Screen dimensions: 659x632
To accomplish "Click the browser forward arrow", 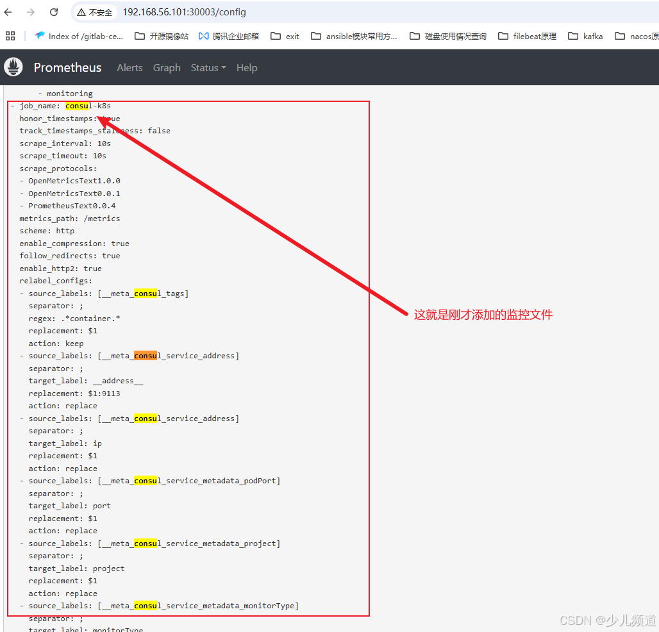I will [30, 12].
